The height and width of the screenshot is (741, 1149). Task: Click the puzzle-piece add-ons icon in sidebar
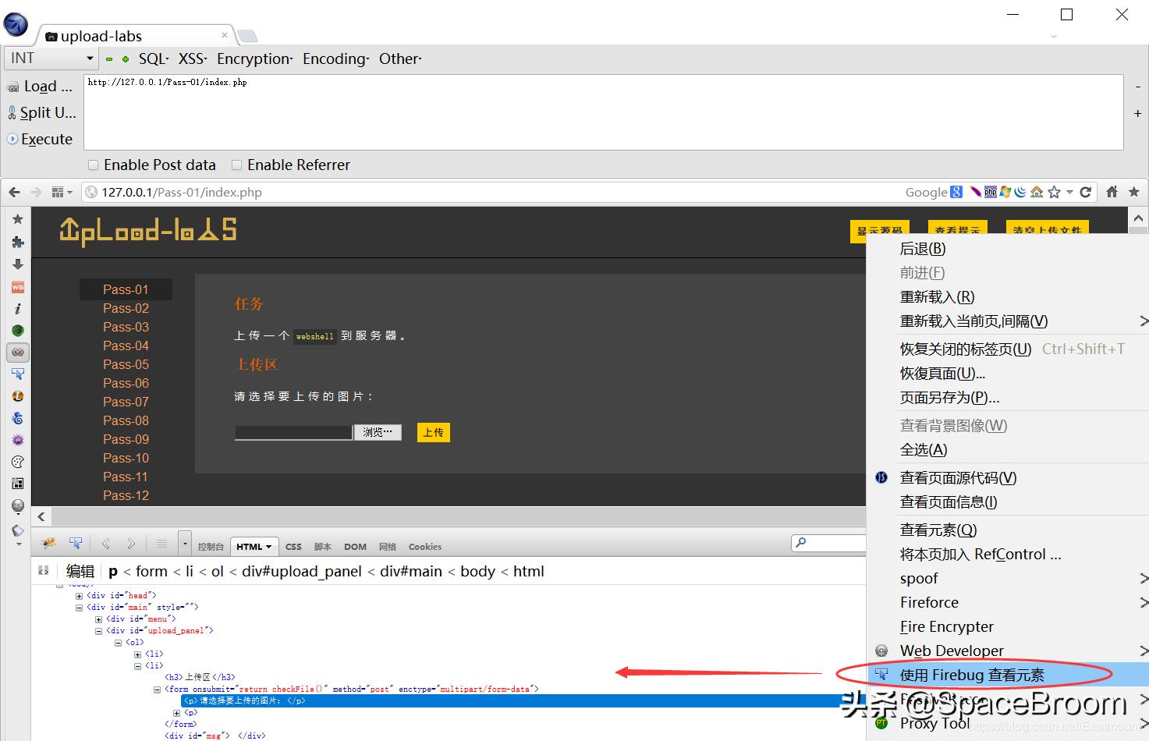tap(17, 242)
